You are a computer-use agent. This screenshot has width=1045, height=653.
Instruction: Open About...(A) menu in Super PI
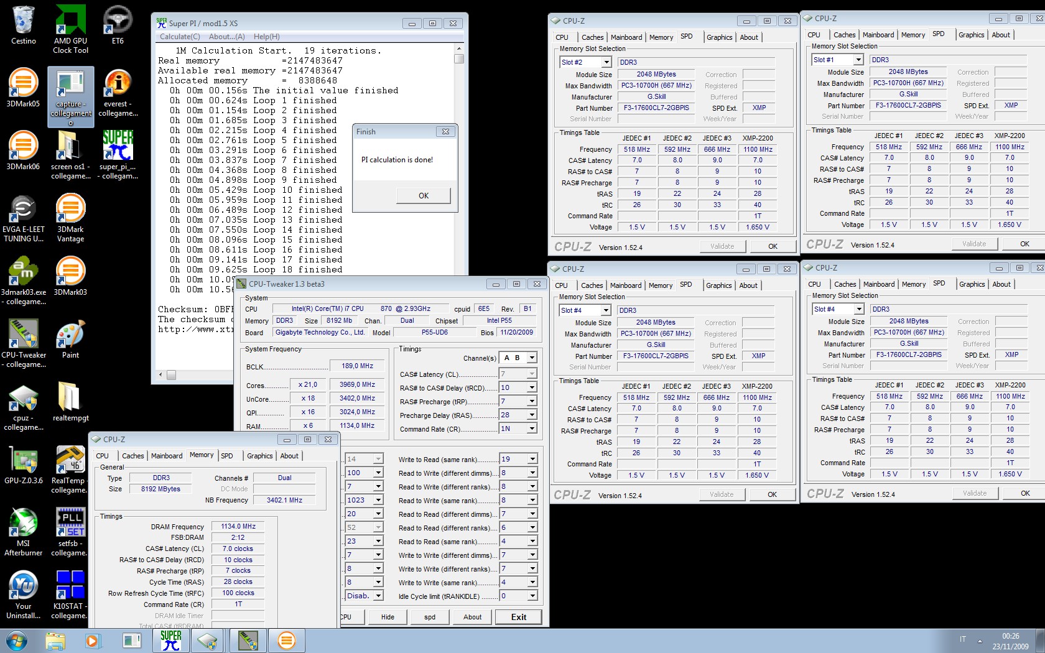coord(226,37)
